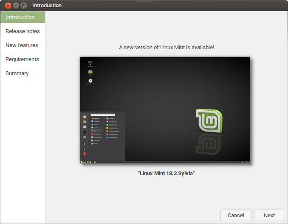Viewport: 288px width, 224px height.
Task: Maximize the window from the title bar
Action: click(x=23, y=6)
